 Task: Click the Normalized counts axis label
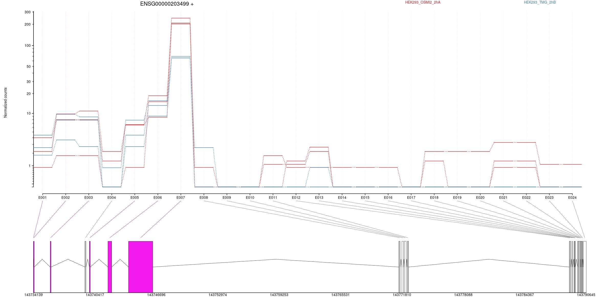click(x=5, y=103)
